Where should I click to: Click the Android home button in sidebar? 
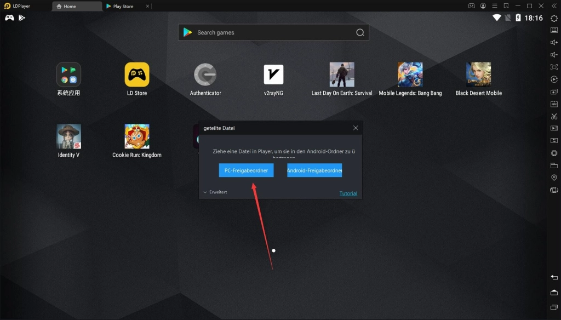tap(554, 293)
